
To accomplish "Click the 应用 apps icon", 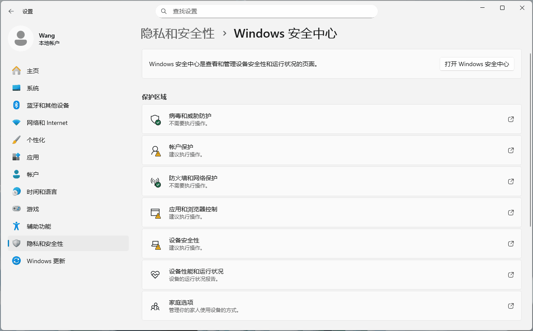I will [16, 157].
